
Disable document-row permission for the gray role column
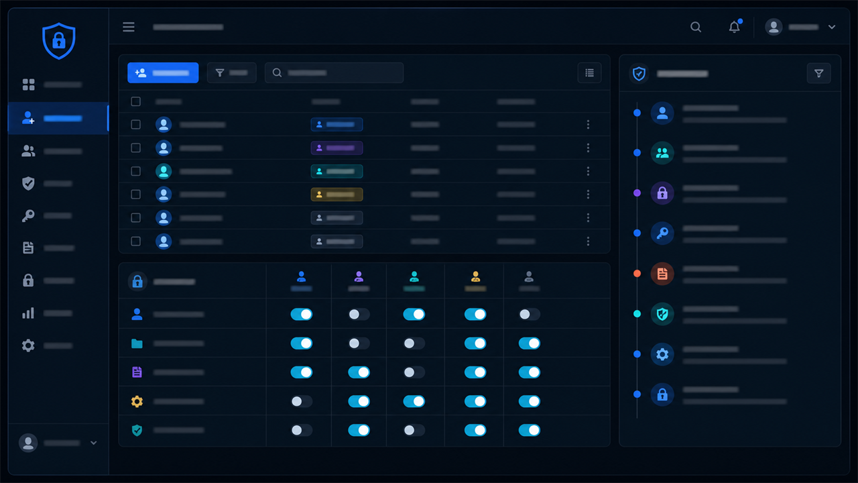coord(530,372)
